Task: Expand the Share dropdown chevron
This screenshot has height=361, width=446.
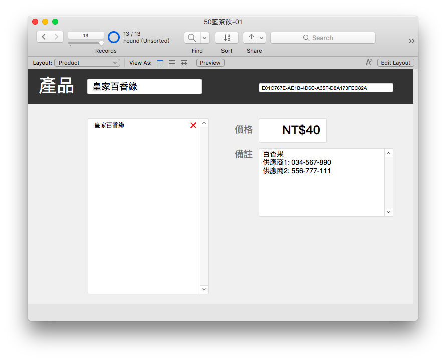Action: (x=261, y=38)
